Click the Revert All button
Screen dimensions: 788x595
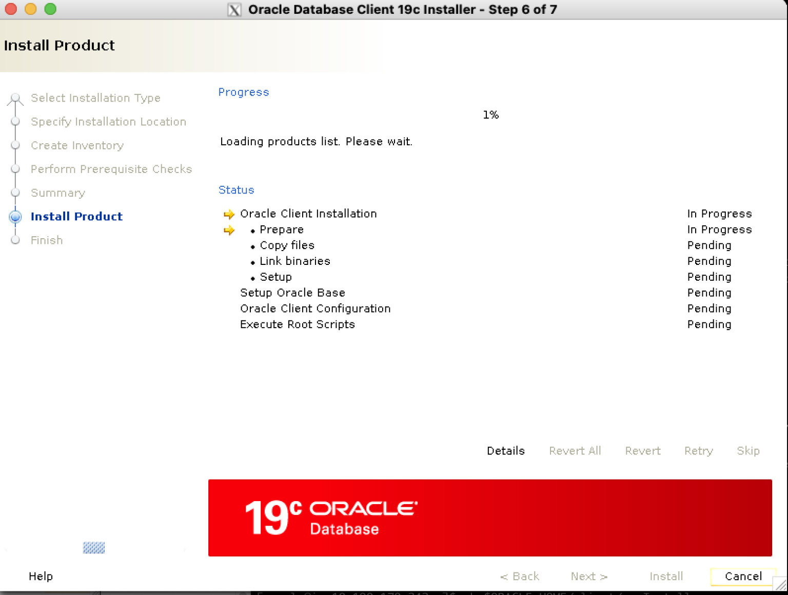click(x=575, y=451)
